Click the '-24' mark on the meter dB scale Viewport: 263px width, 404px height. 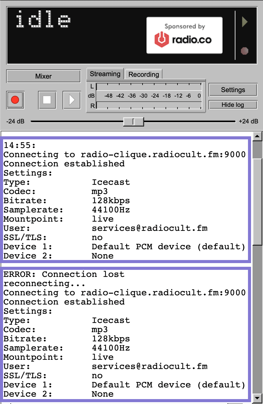coord(155,96)
